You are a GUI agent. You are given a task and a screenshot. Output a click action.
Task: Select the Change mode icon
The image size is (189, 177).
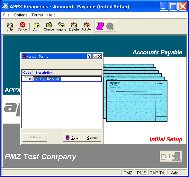pos(49,26)
